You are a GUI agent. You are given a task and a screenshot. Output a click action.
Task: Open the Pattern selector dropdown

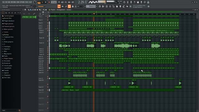91,6
